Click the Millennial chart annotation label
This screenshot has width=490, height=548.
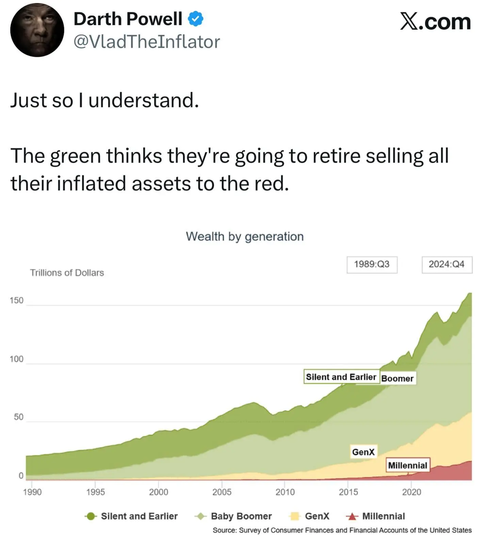click(407, 465)
